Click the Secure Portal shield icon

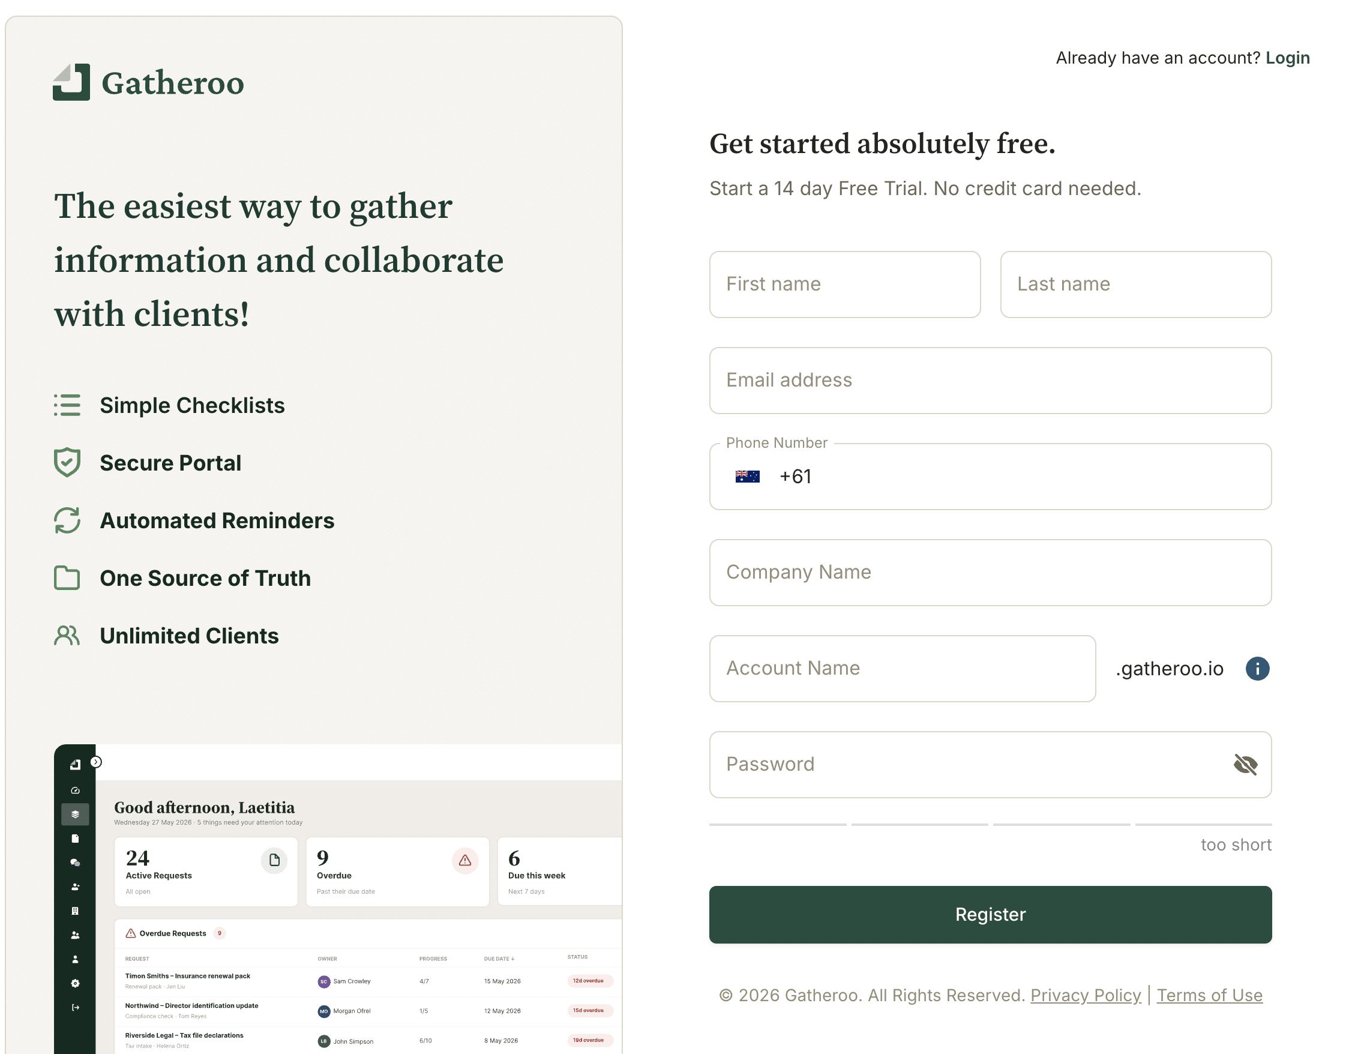(x=67, y=463)
